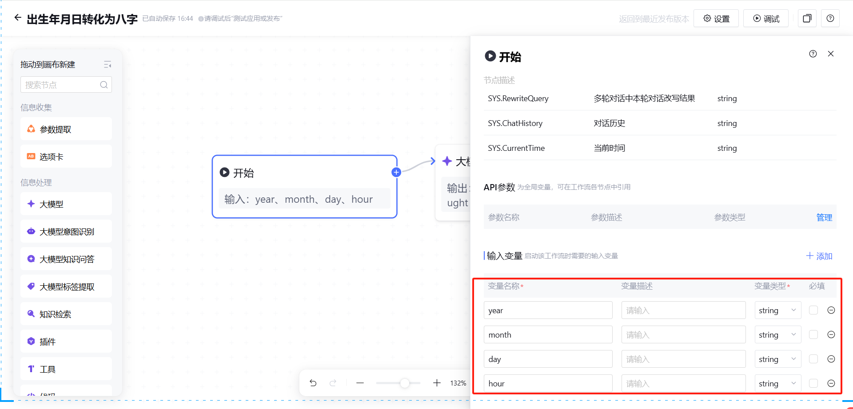Viewport: 853px width, 409px height.
Task: Click description field for hour variable
Action: [684, 383]
